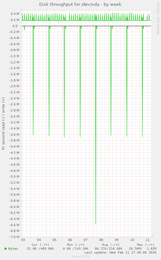Click the x-axis date label '10'
The width and height of the screenshot is (161, 260).
click(132, 240)
